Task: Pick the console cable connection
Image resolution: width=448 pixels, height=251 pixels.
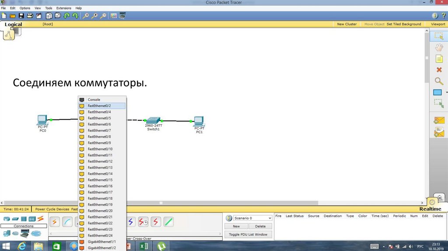Action: [67, 222]
